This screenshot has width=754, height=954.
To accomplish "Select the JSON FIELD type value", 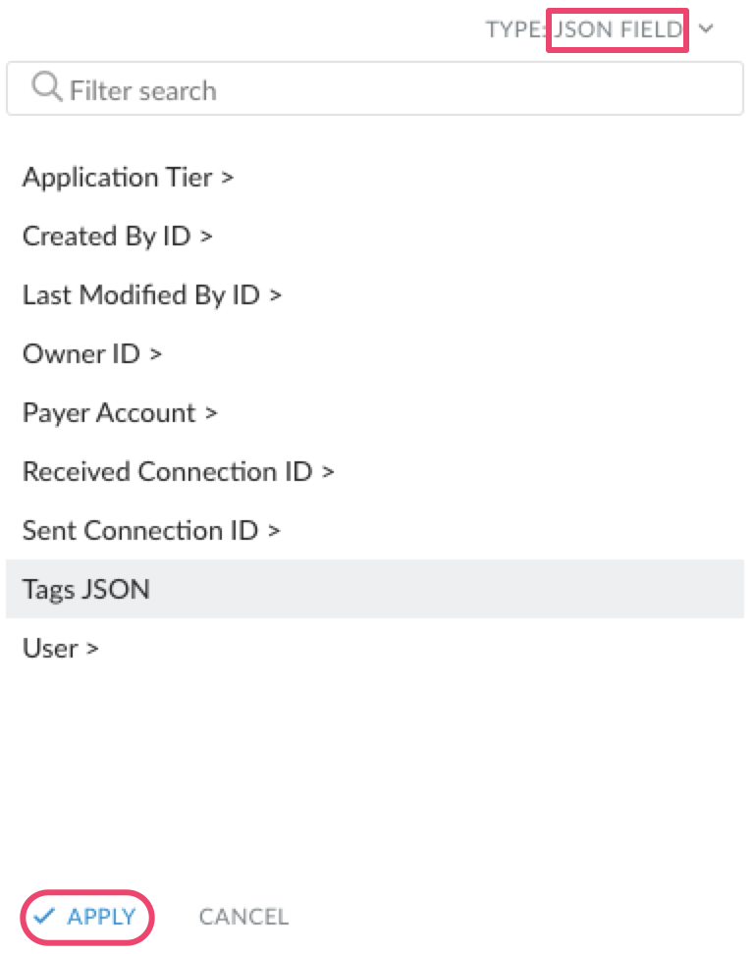I will click(618, 29).
